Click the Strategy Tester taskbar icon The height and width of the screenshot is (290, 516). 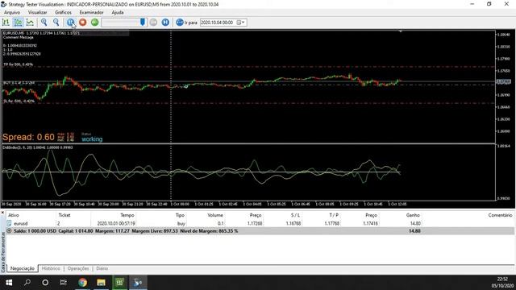138,283
